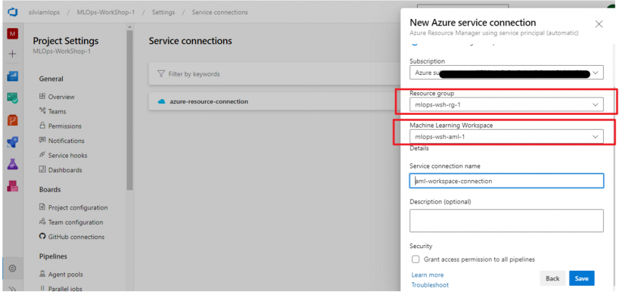The height and width of the screenshot is (301, 629).
Task: Click the Back button
Action: (552, 278)
